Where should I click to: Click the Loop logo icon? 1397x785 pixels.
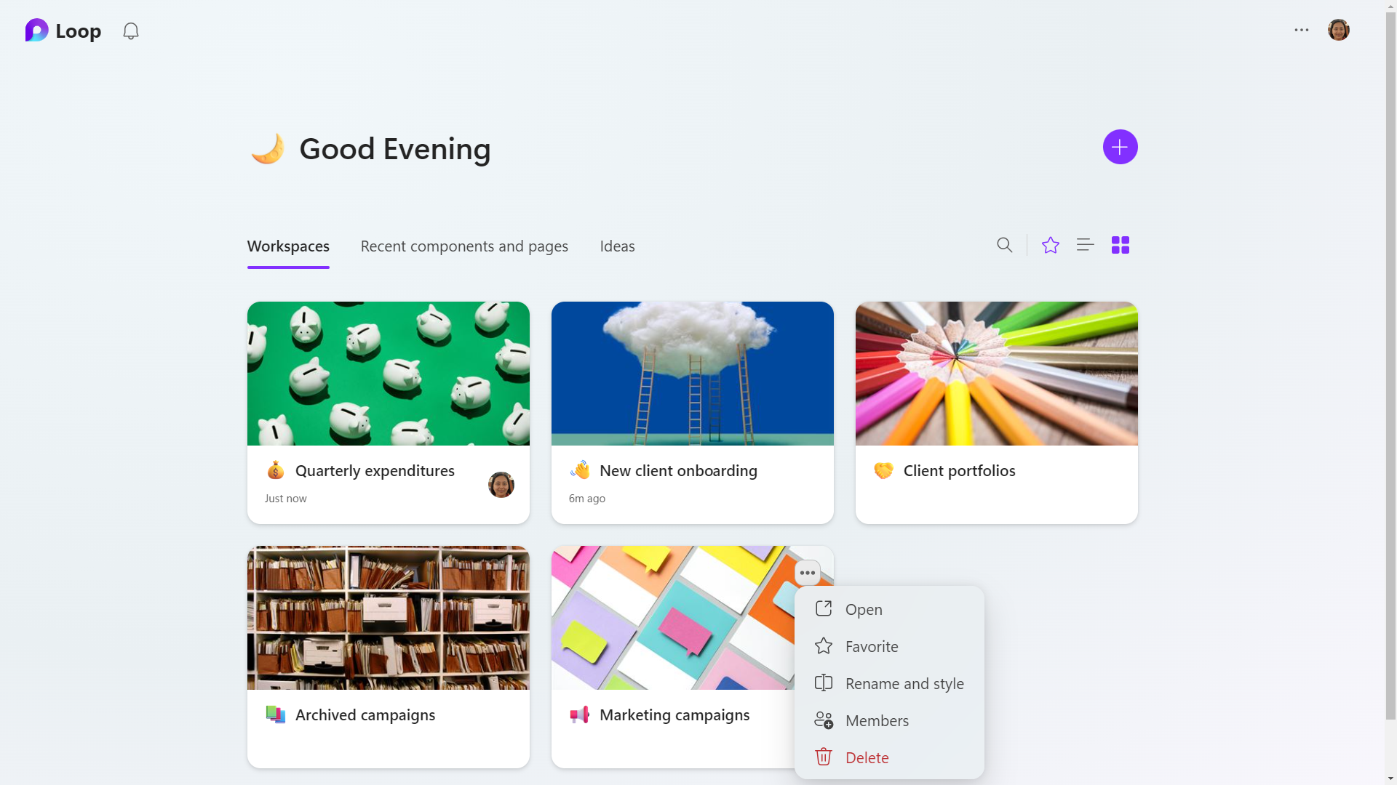(x=36, y=31)
